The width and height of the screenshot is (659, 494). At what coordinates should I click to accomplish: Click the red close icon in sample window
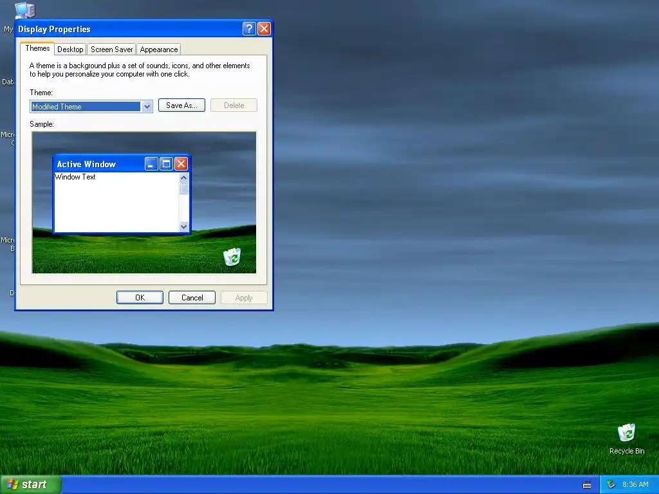point(181,164)
